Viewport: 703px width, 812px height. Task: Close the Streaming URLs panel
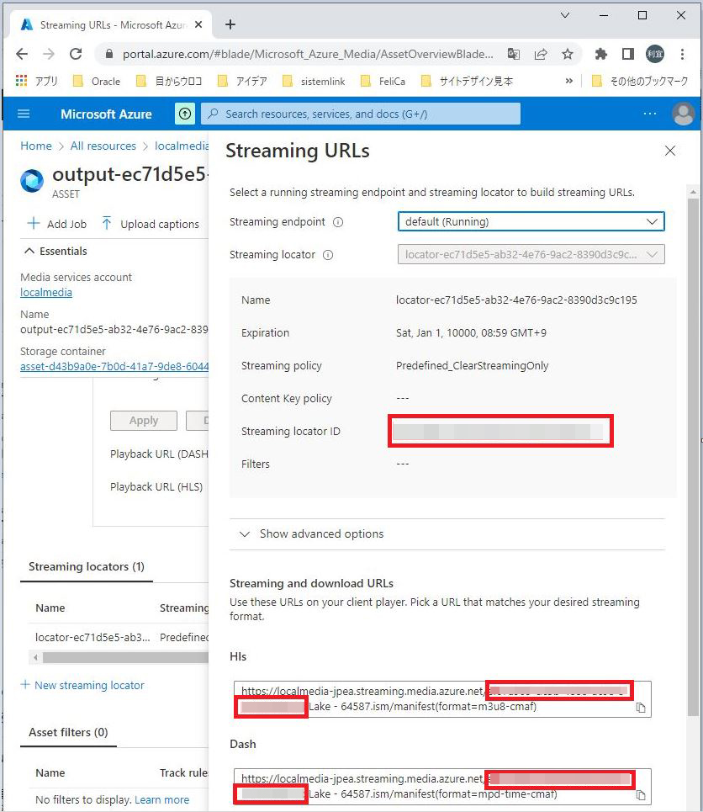tap(670, 151)
